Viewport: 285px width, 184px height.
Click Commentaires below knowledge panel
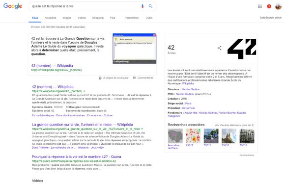click(x=247, y=155)
